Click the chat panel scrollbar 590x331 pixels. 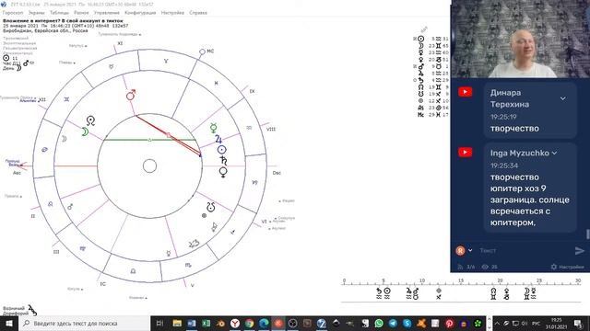[x=587, y=234]
